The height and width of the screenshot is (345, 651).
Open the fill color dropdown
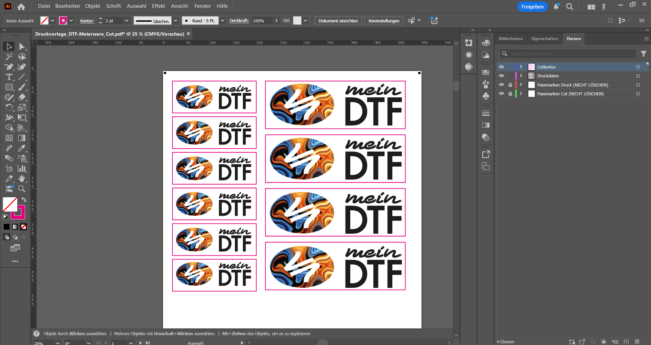click(53, 21)
